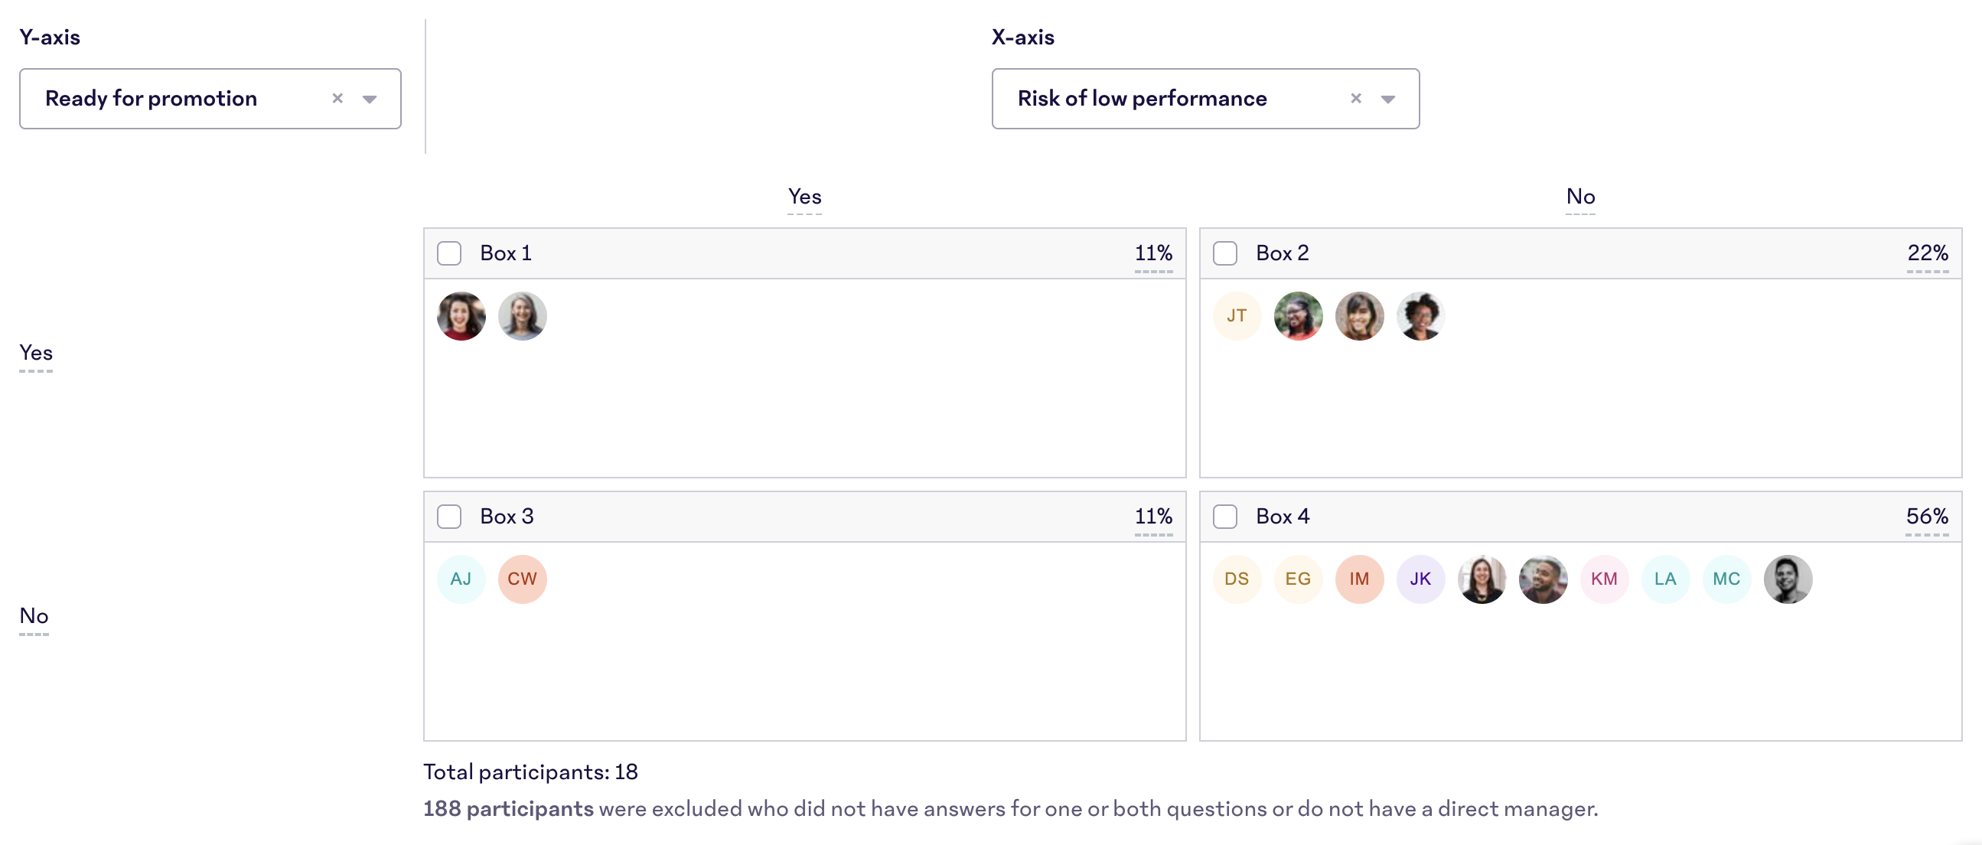Click the JT avatar icon in Box 2
The width and height of the screenshot is (1982, 845).
point(1235,316)
